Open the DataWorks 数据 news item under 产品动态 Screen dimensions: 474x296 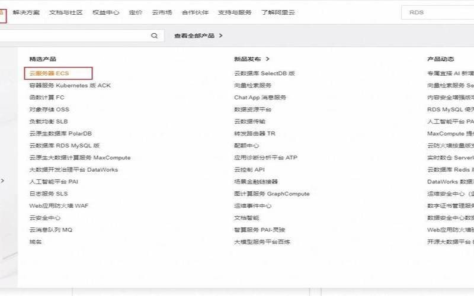click(450, 182)
